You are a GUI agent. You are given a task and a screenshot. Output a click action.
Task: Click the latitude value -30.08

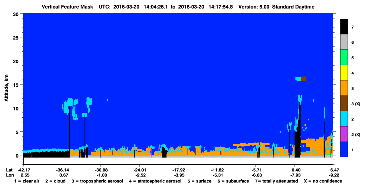coord(100,170)
